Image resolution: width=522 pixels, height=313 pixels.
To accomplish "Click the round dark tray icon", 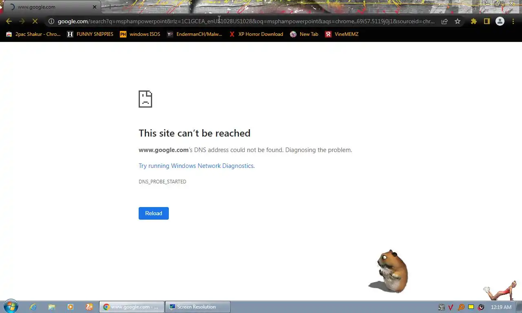I will coord(481,307).
